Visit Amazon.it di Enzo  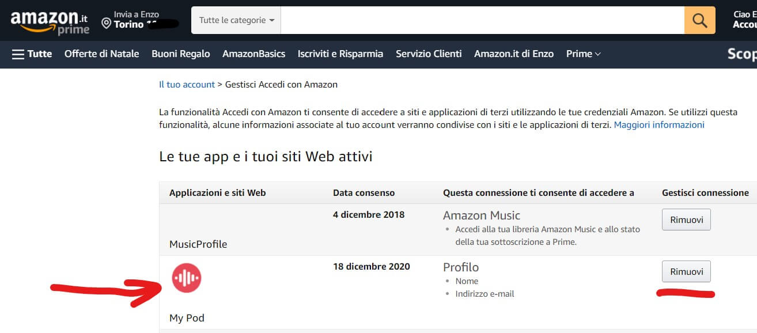(513, 54)
